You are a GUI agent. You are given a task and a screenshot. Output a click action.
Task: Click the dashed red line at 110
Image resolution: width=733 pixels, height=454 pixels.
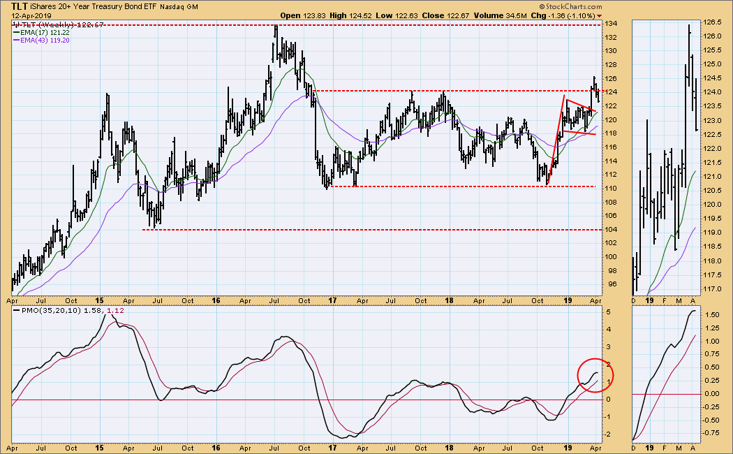click(x=462, y=186)
